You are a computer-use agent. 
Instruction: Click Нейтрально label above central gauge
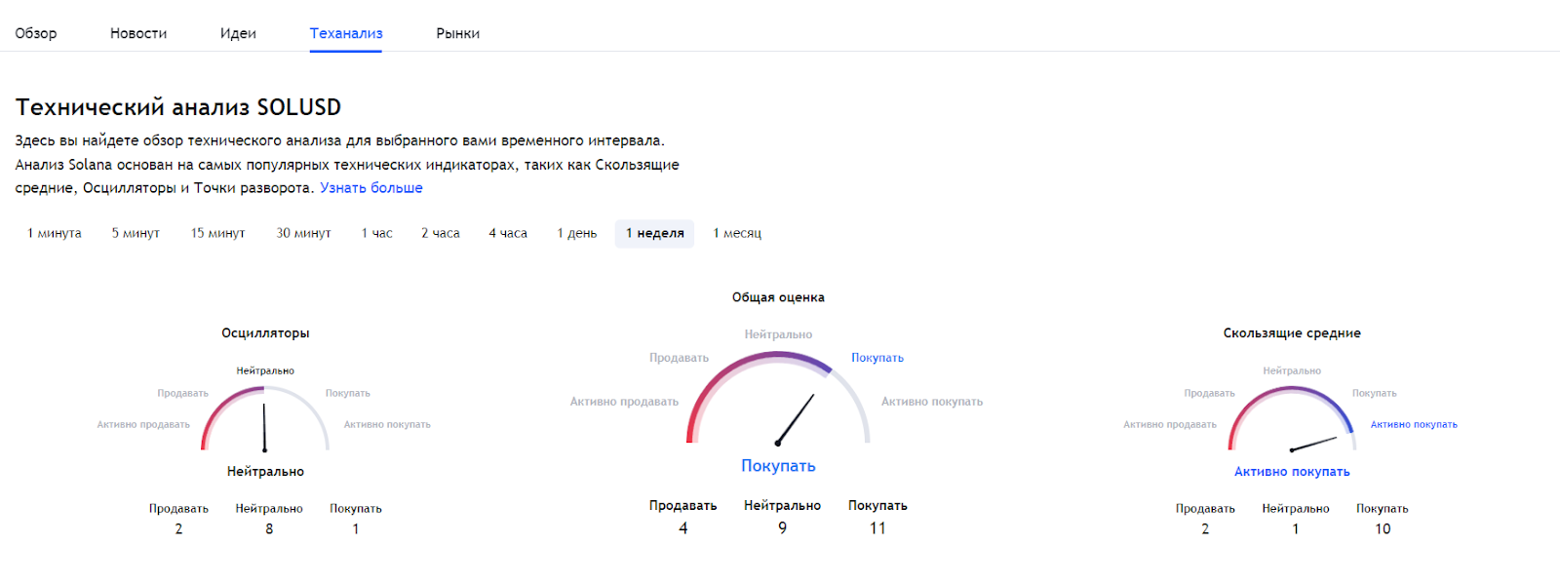pos(778,334)
